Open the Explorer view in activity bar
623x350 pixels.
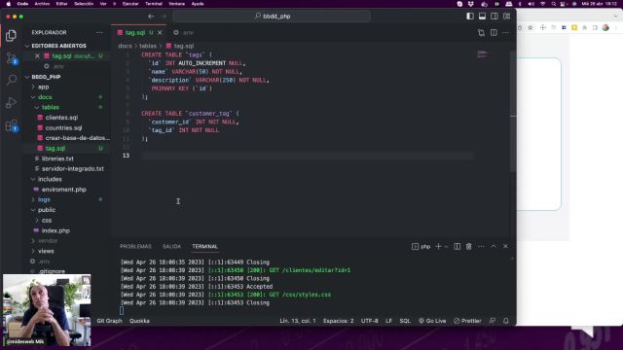[x=11, y=36]
